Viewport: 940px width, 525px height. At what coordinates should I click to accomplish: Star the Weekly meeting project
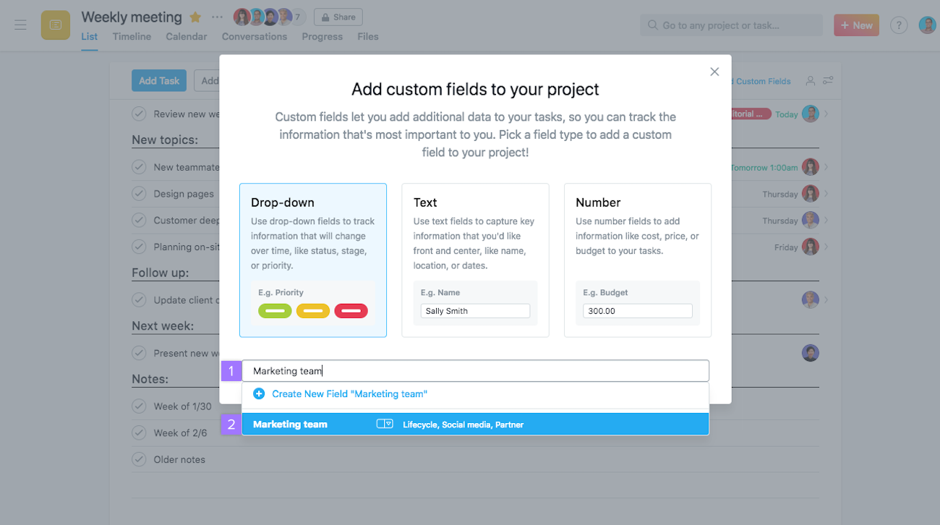click(195, 17)
